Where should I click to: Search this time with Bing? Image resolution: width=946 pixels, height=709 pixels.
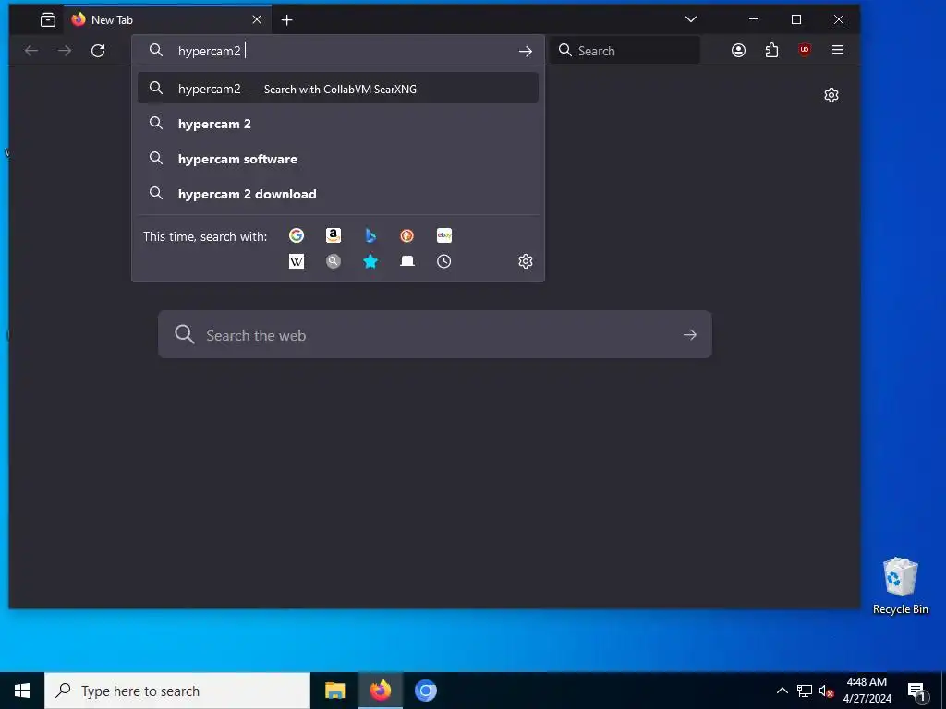click(x=370, y=235)
